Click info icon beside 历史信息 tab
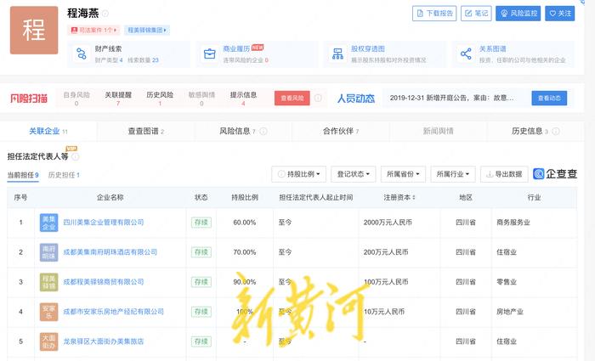The height and width of the screenshot is (361, 595). pyautogui.click(x=556, y=131)
